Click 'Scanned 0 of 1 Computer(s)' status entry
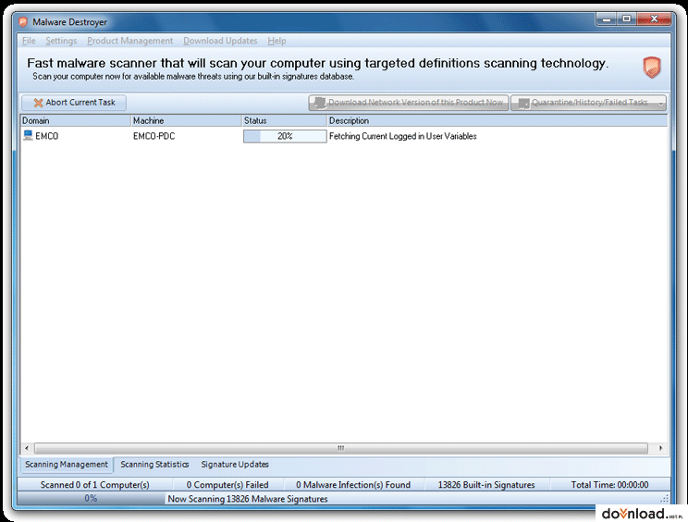The width and height of the screenshot is (688, 522). [94, 485]
